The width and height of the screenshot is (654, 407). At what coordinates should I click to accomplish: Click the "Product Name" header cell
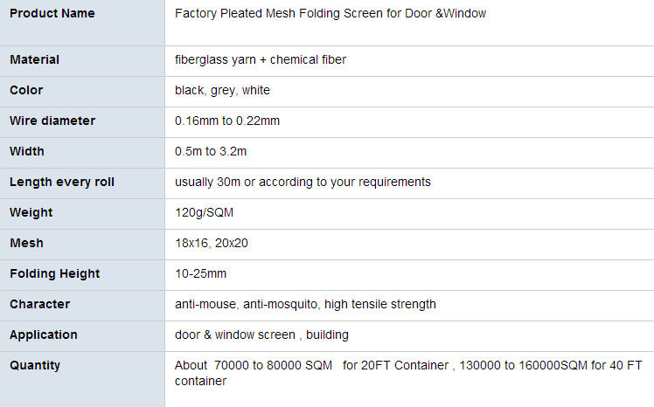52,14
